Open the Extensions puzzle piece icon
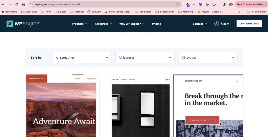This screenshot has width=268, height=137. (x=214, y=4)
